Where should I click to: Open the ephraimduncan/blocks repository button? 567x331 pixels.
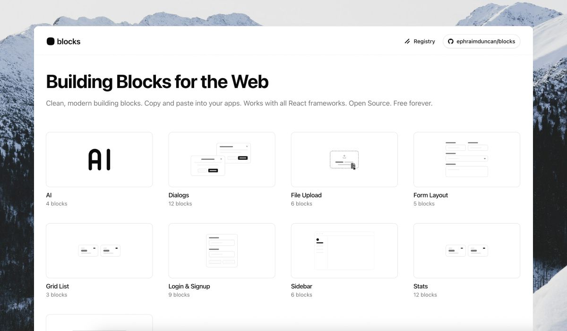481,41
